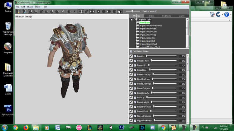The height and width of the screenshot is (131, 234).
Task: Uncheck the BreastHeight slider checkbox
Action: (135, 102)
